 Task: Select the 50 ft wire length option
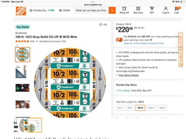pos(130,108)
